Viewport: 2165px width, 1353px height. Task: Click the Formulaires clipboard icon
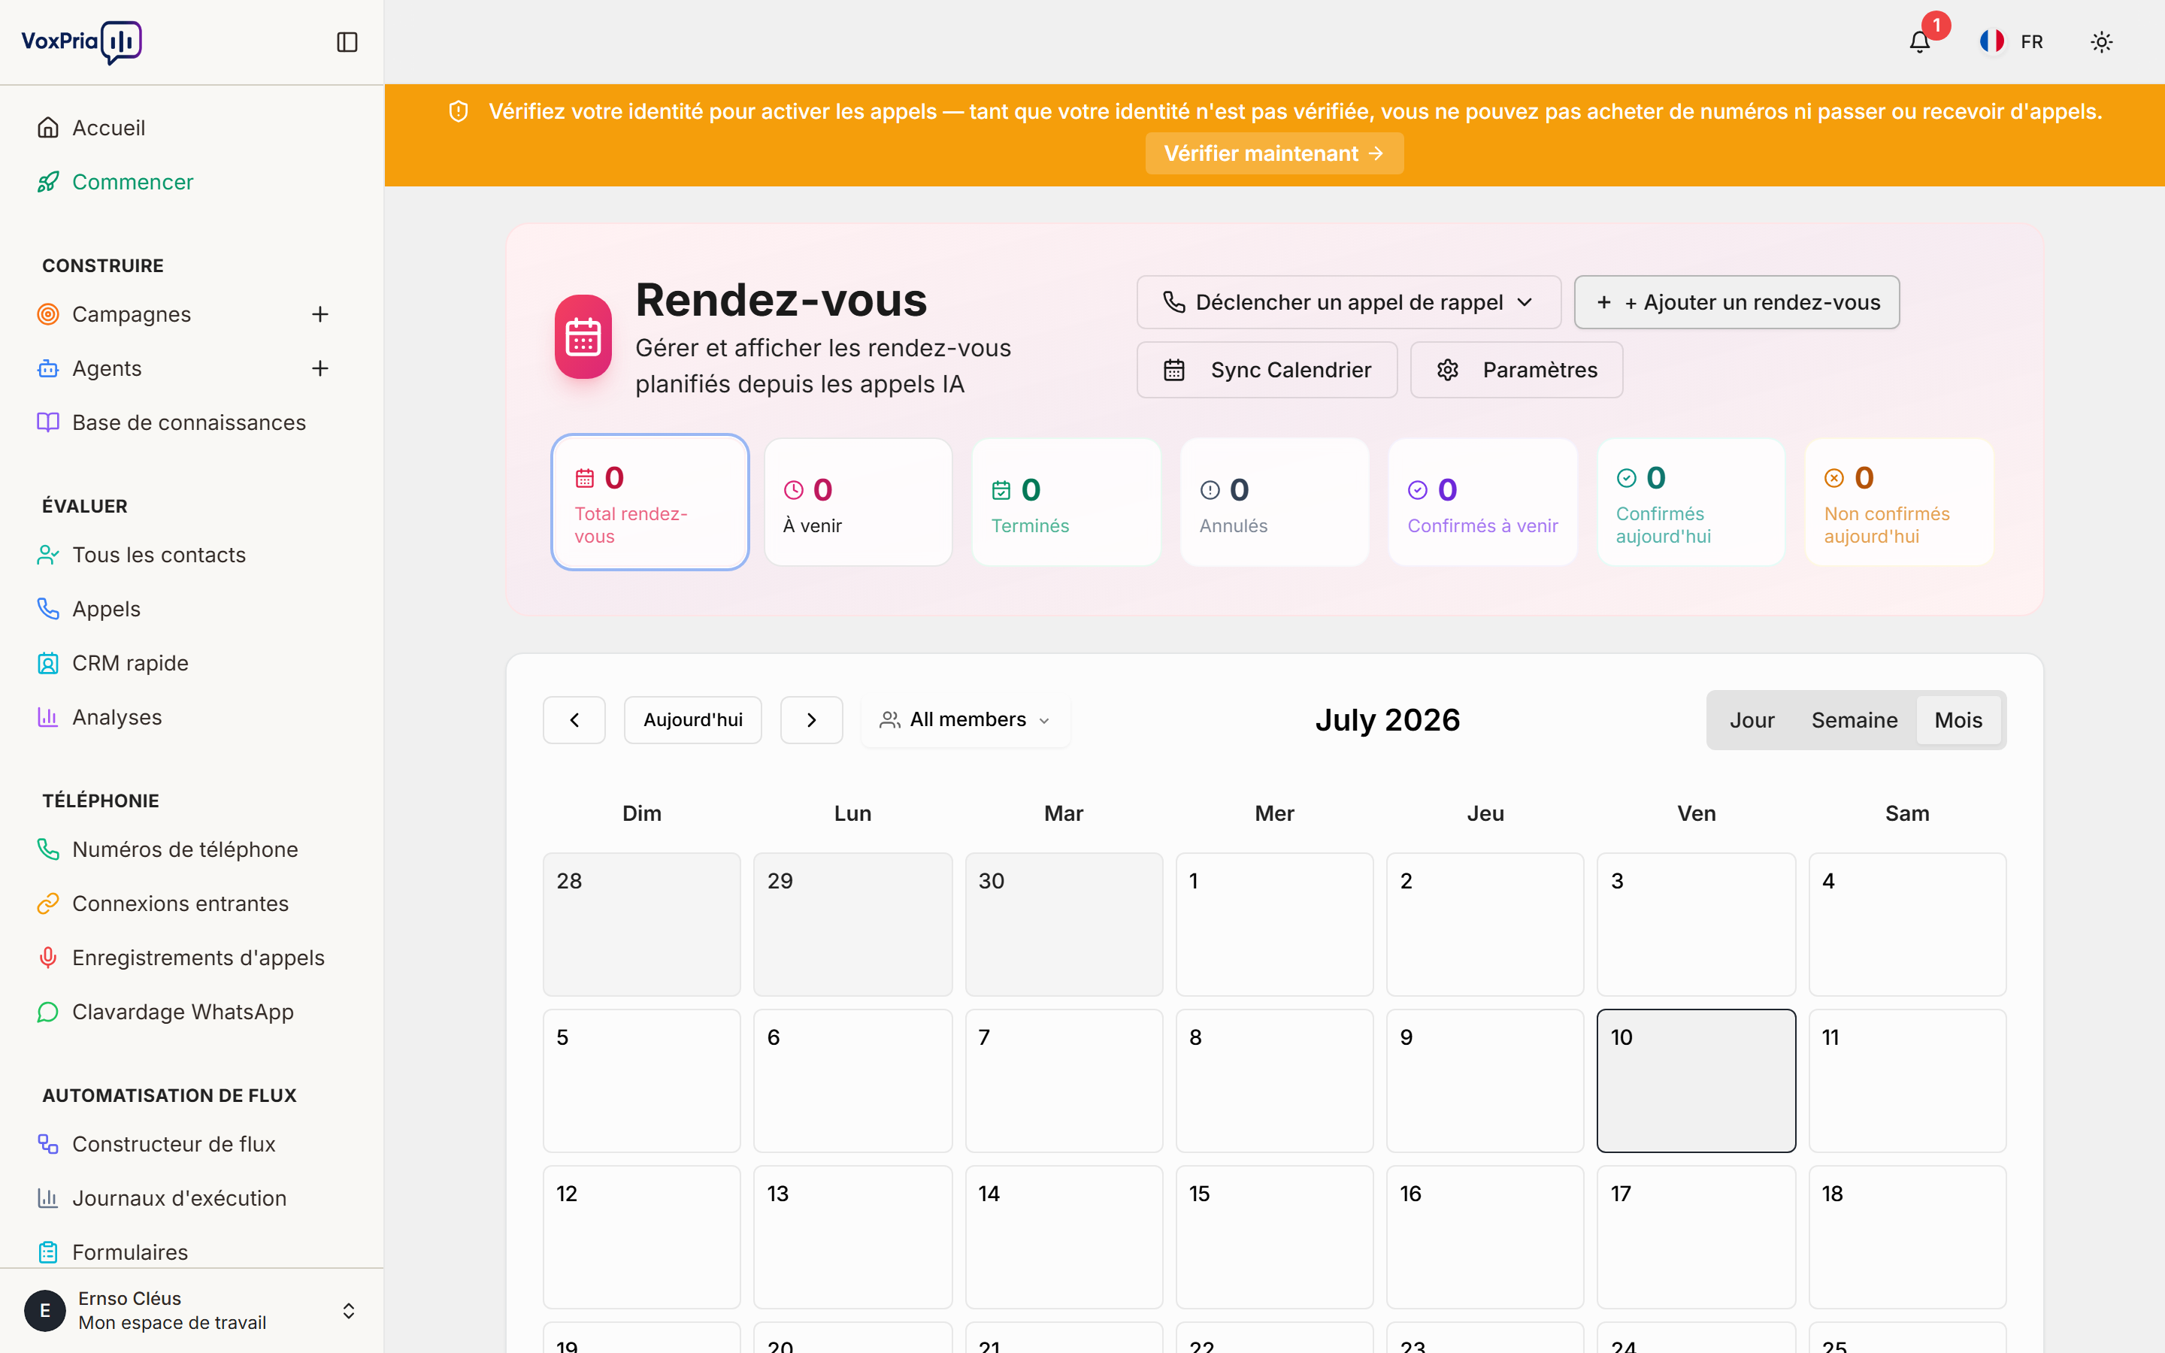[x=48, y=1252]
